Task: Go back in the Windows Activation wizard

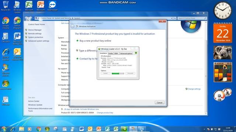Action: pos(72,26)
